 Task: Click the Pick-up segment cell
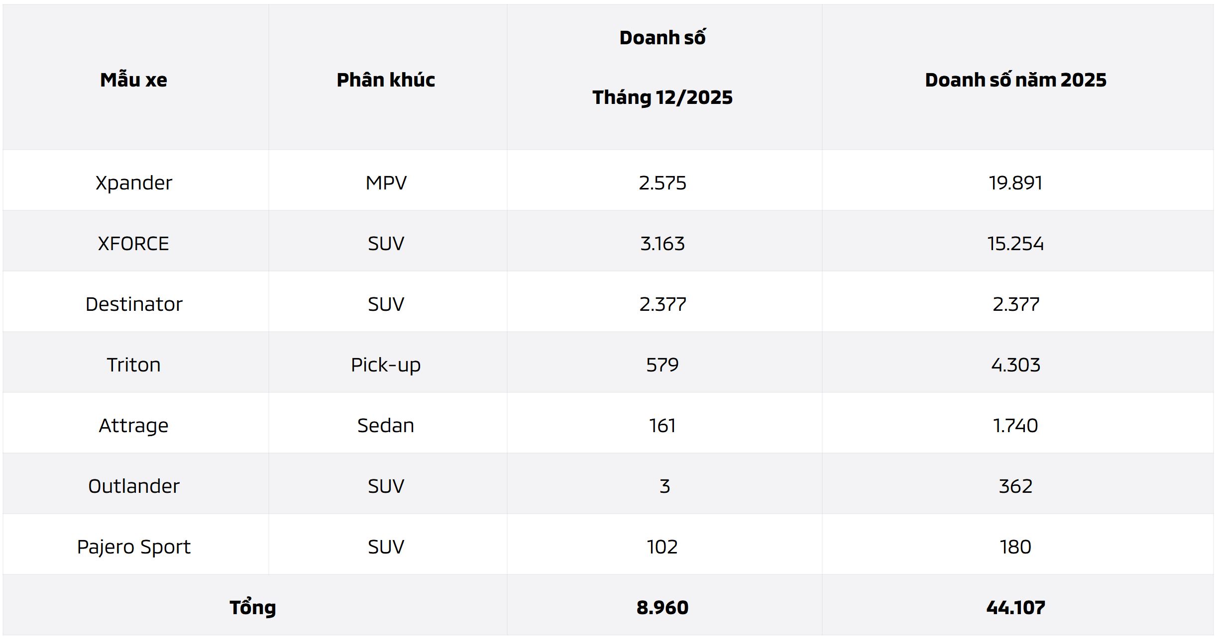click(386, 365)
